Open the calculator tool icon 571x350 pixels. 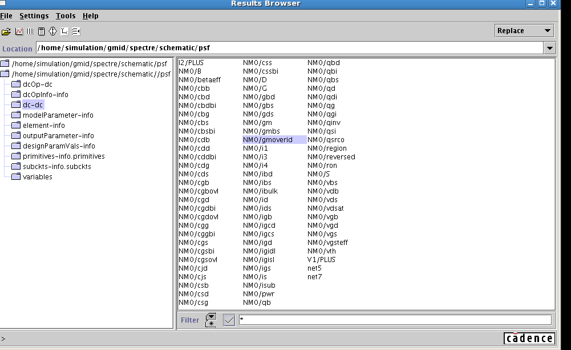[x=41, y=31]
